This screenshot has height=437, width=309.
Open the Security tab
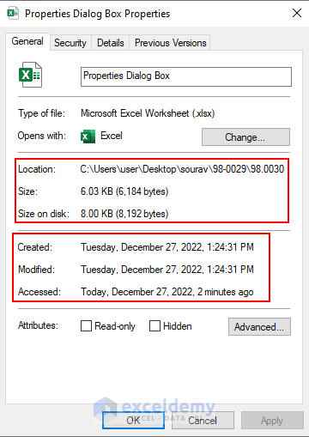[x=70, y=43]
